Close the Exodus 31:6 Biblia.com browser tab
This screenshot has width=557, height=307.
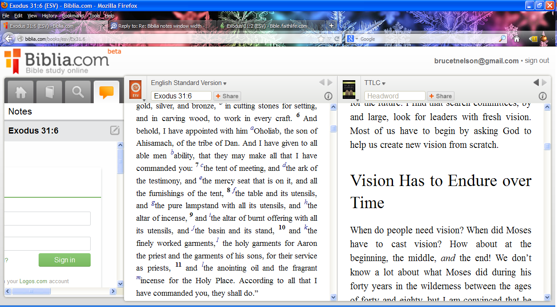103,26
